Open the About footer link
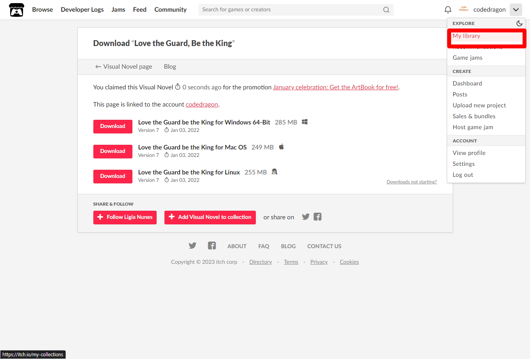Viewport: 530px width, 359px height. 237,246
